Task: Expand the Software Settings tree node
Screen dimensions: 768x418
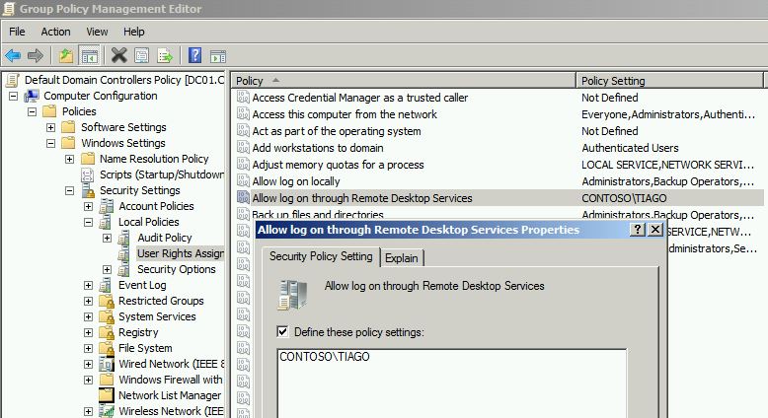Action: tap(51, 127)
